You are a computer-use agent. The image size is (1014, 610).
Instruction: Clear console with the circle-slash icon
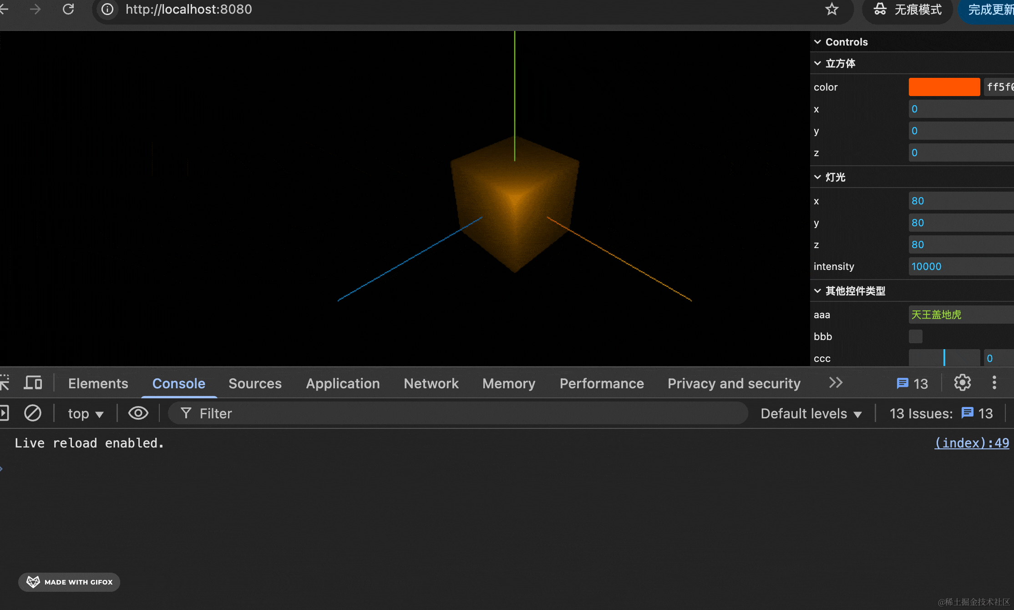33,413
